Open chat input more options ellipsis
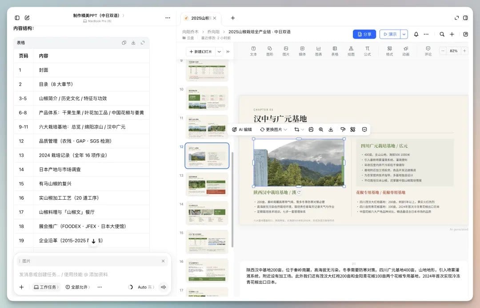 [x=100, y=287]
